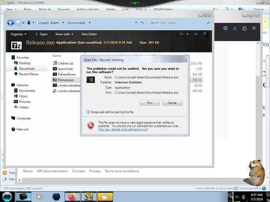Toggle Always ask before opening this file
Viewport: 270px width, 202px height.
88,112
